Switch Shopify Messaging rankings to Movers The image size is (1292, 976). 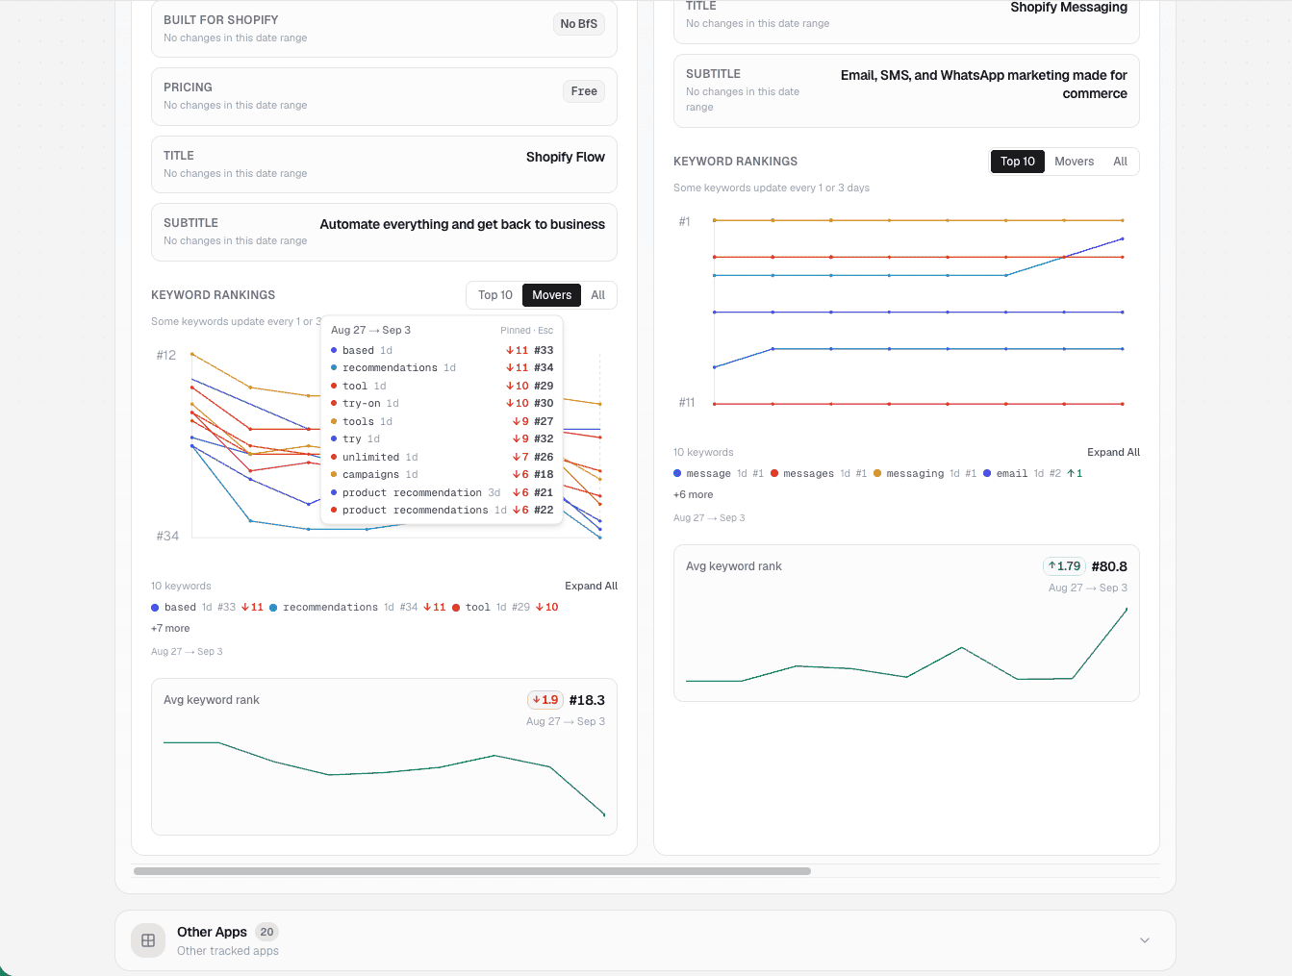[x=1074, y=162]
